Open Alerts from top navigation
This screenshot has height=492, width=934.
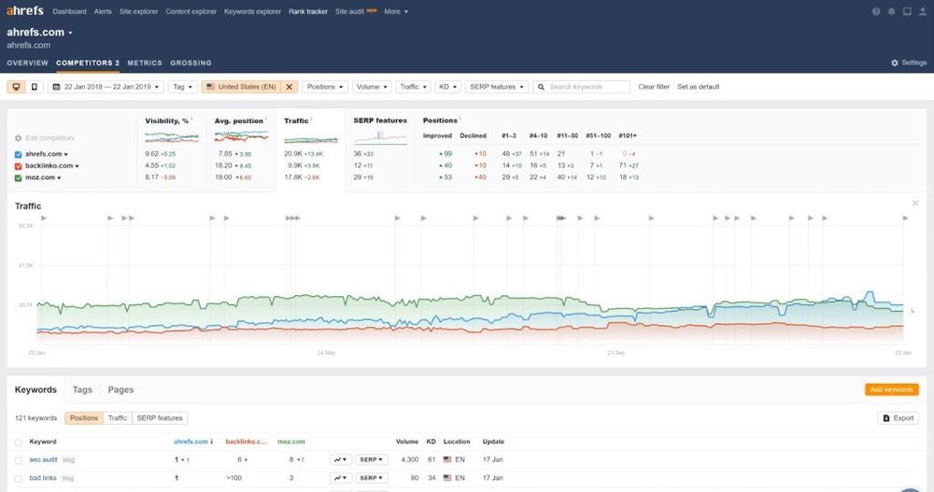103,11
